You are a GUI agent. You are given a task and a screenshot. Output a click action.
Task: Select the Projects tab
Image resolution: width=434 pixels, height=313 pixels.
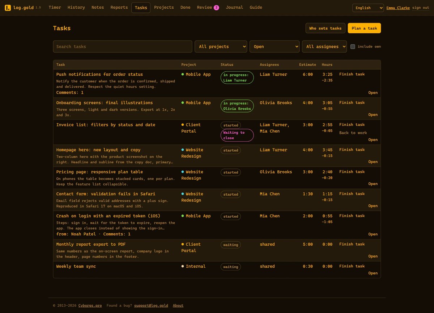[164, 7]
